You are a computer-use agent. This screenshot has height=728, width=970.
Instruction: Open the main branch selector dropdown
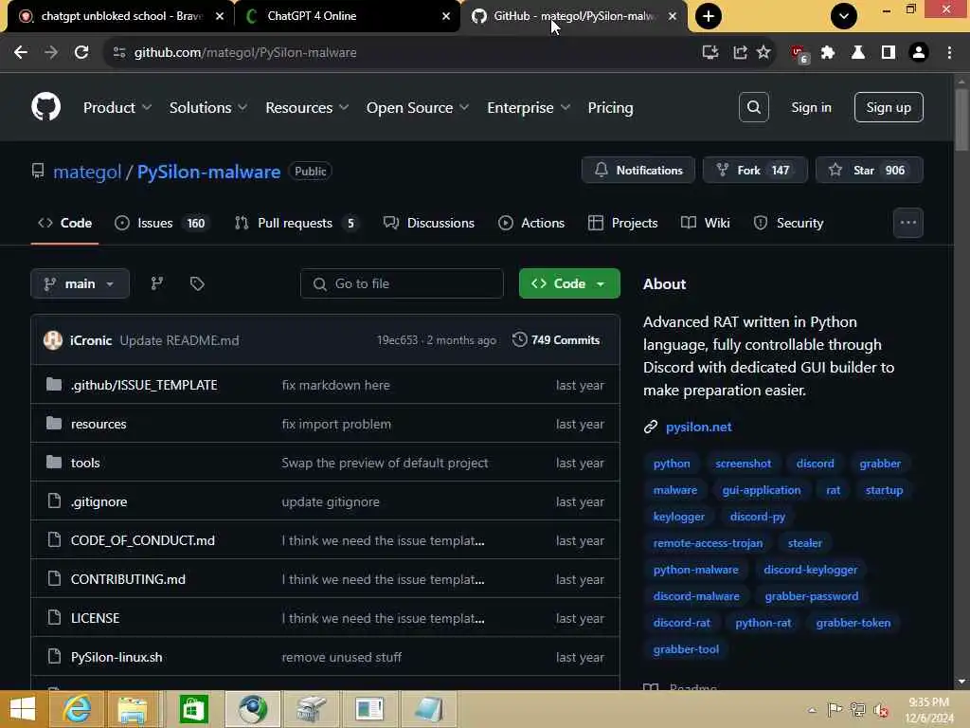click(80, 283)
